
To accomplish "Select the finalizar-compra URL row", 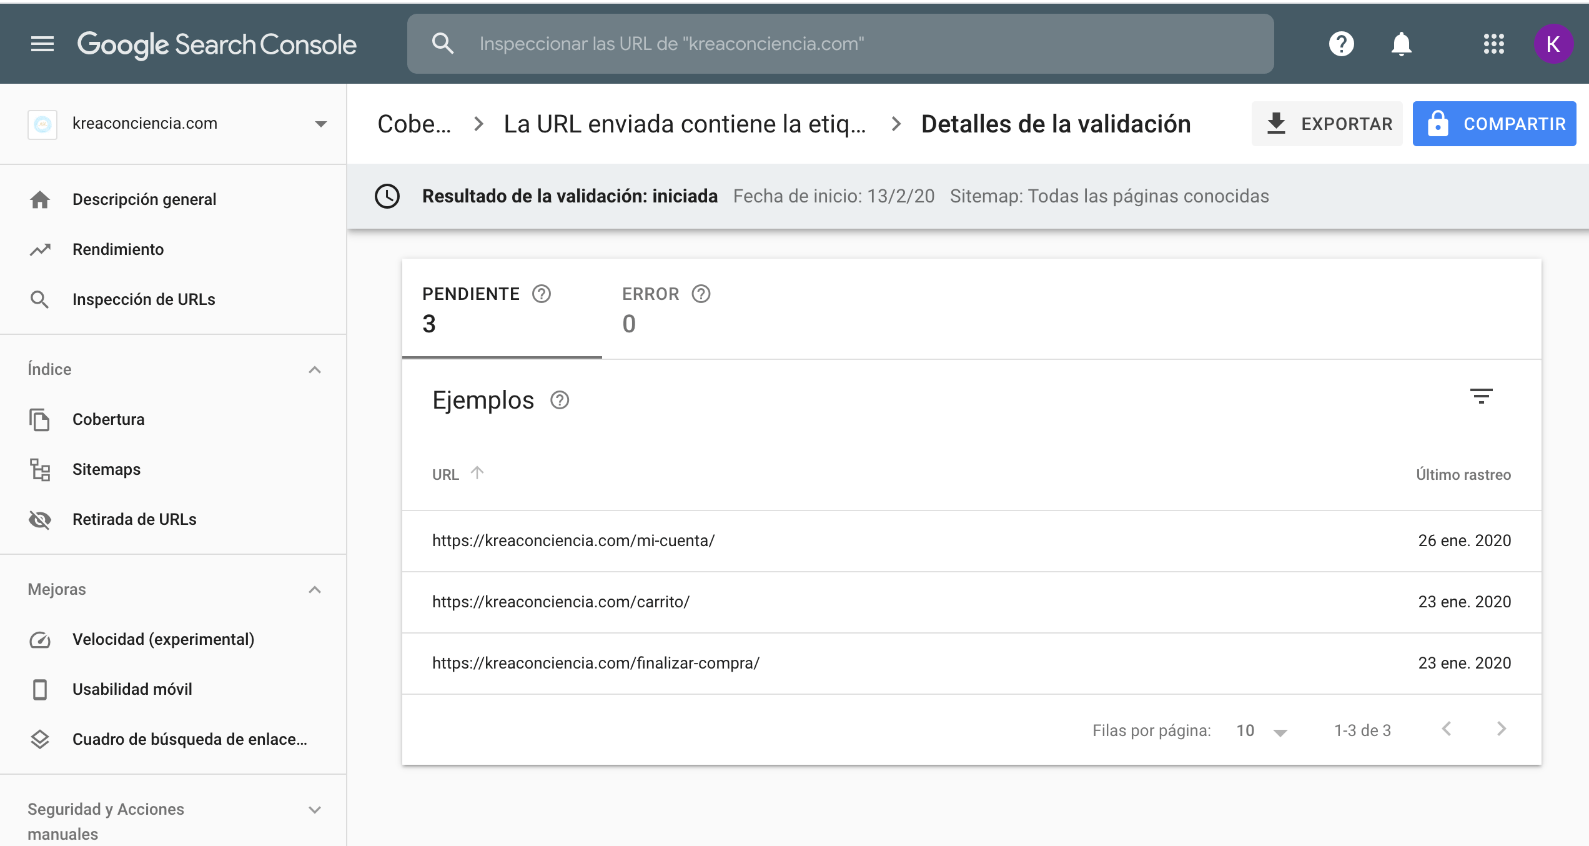I will (x=971, y=663).
